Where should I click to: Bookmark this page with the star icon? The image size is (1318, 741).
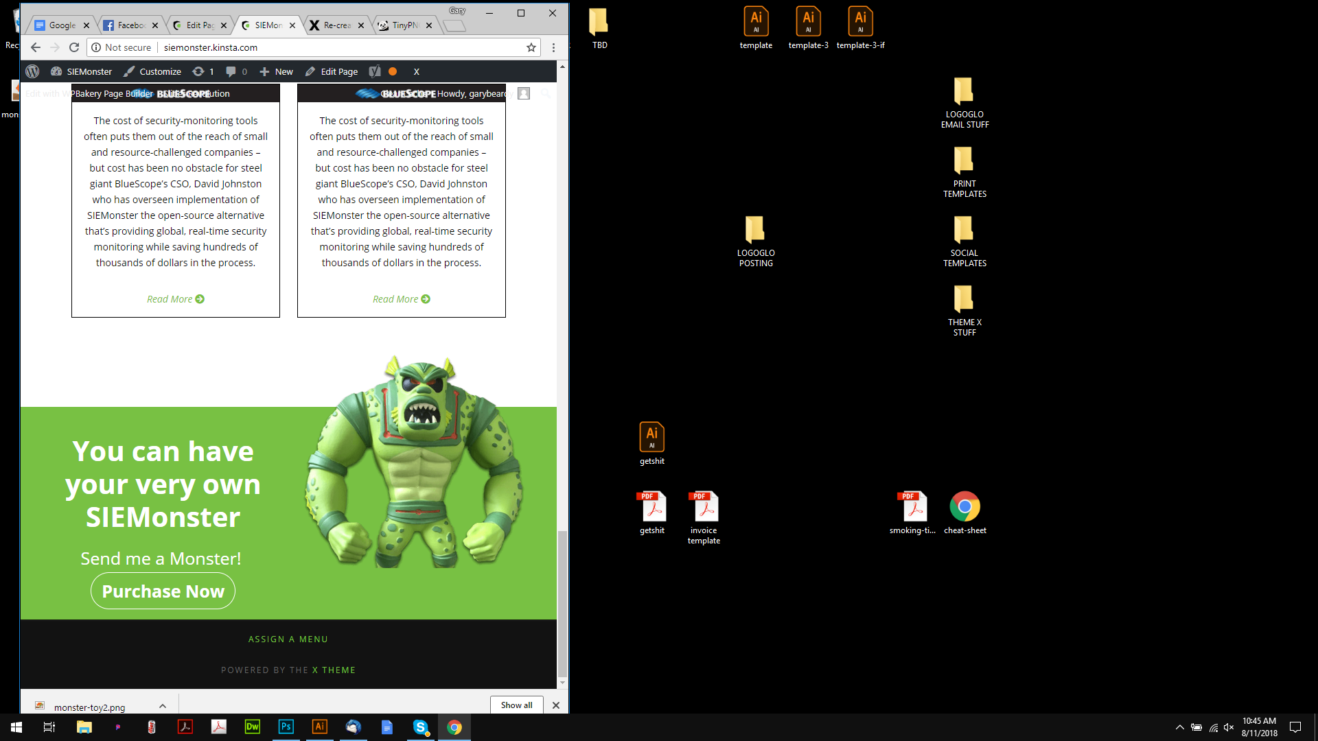coord(531,47)
